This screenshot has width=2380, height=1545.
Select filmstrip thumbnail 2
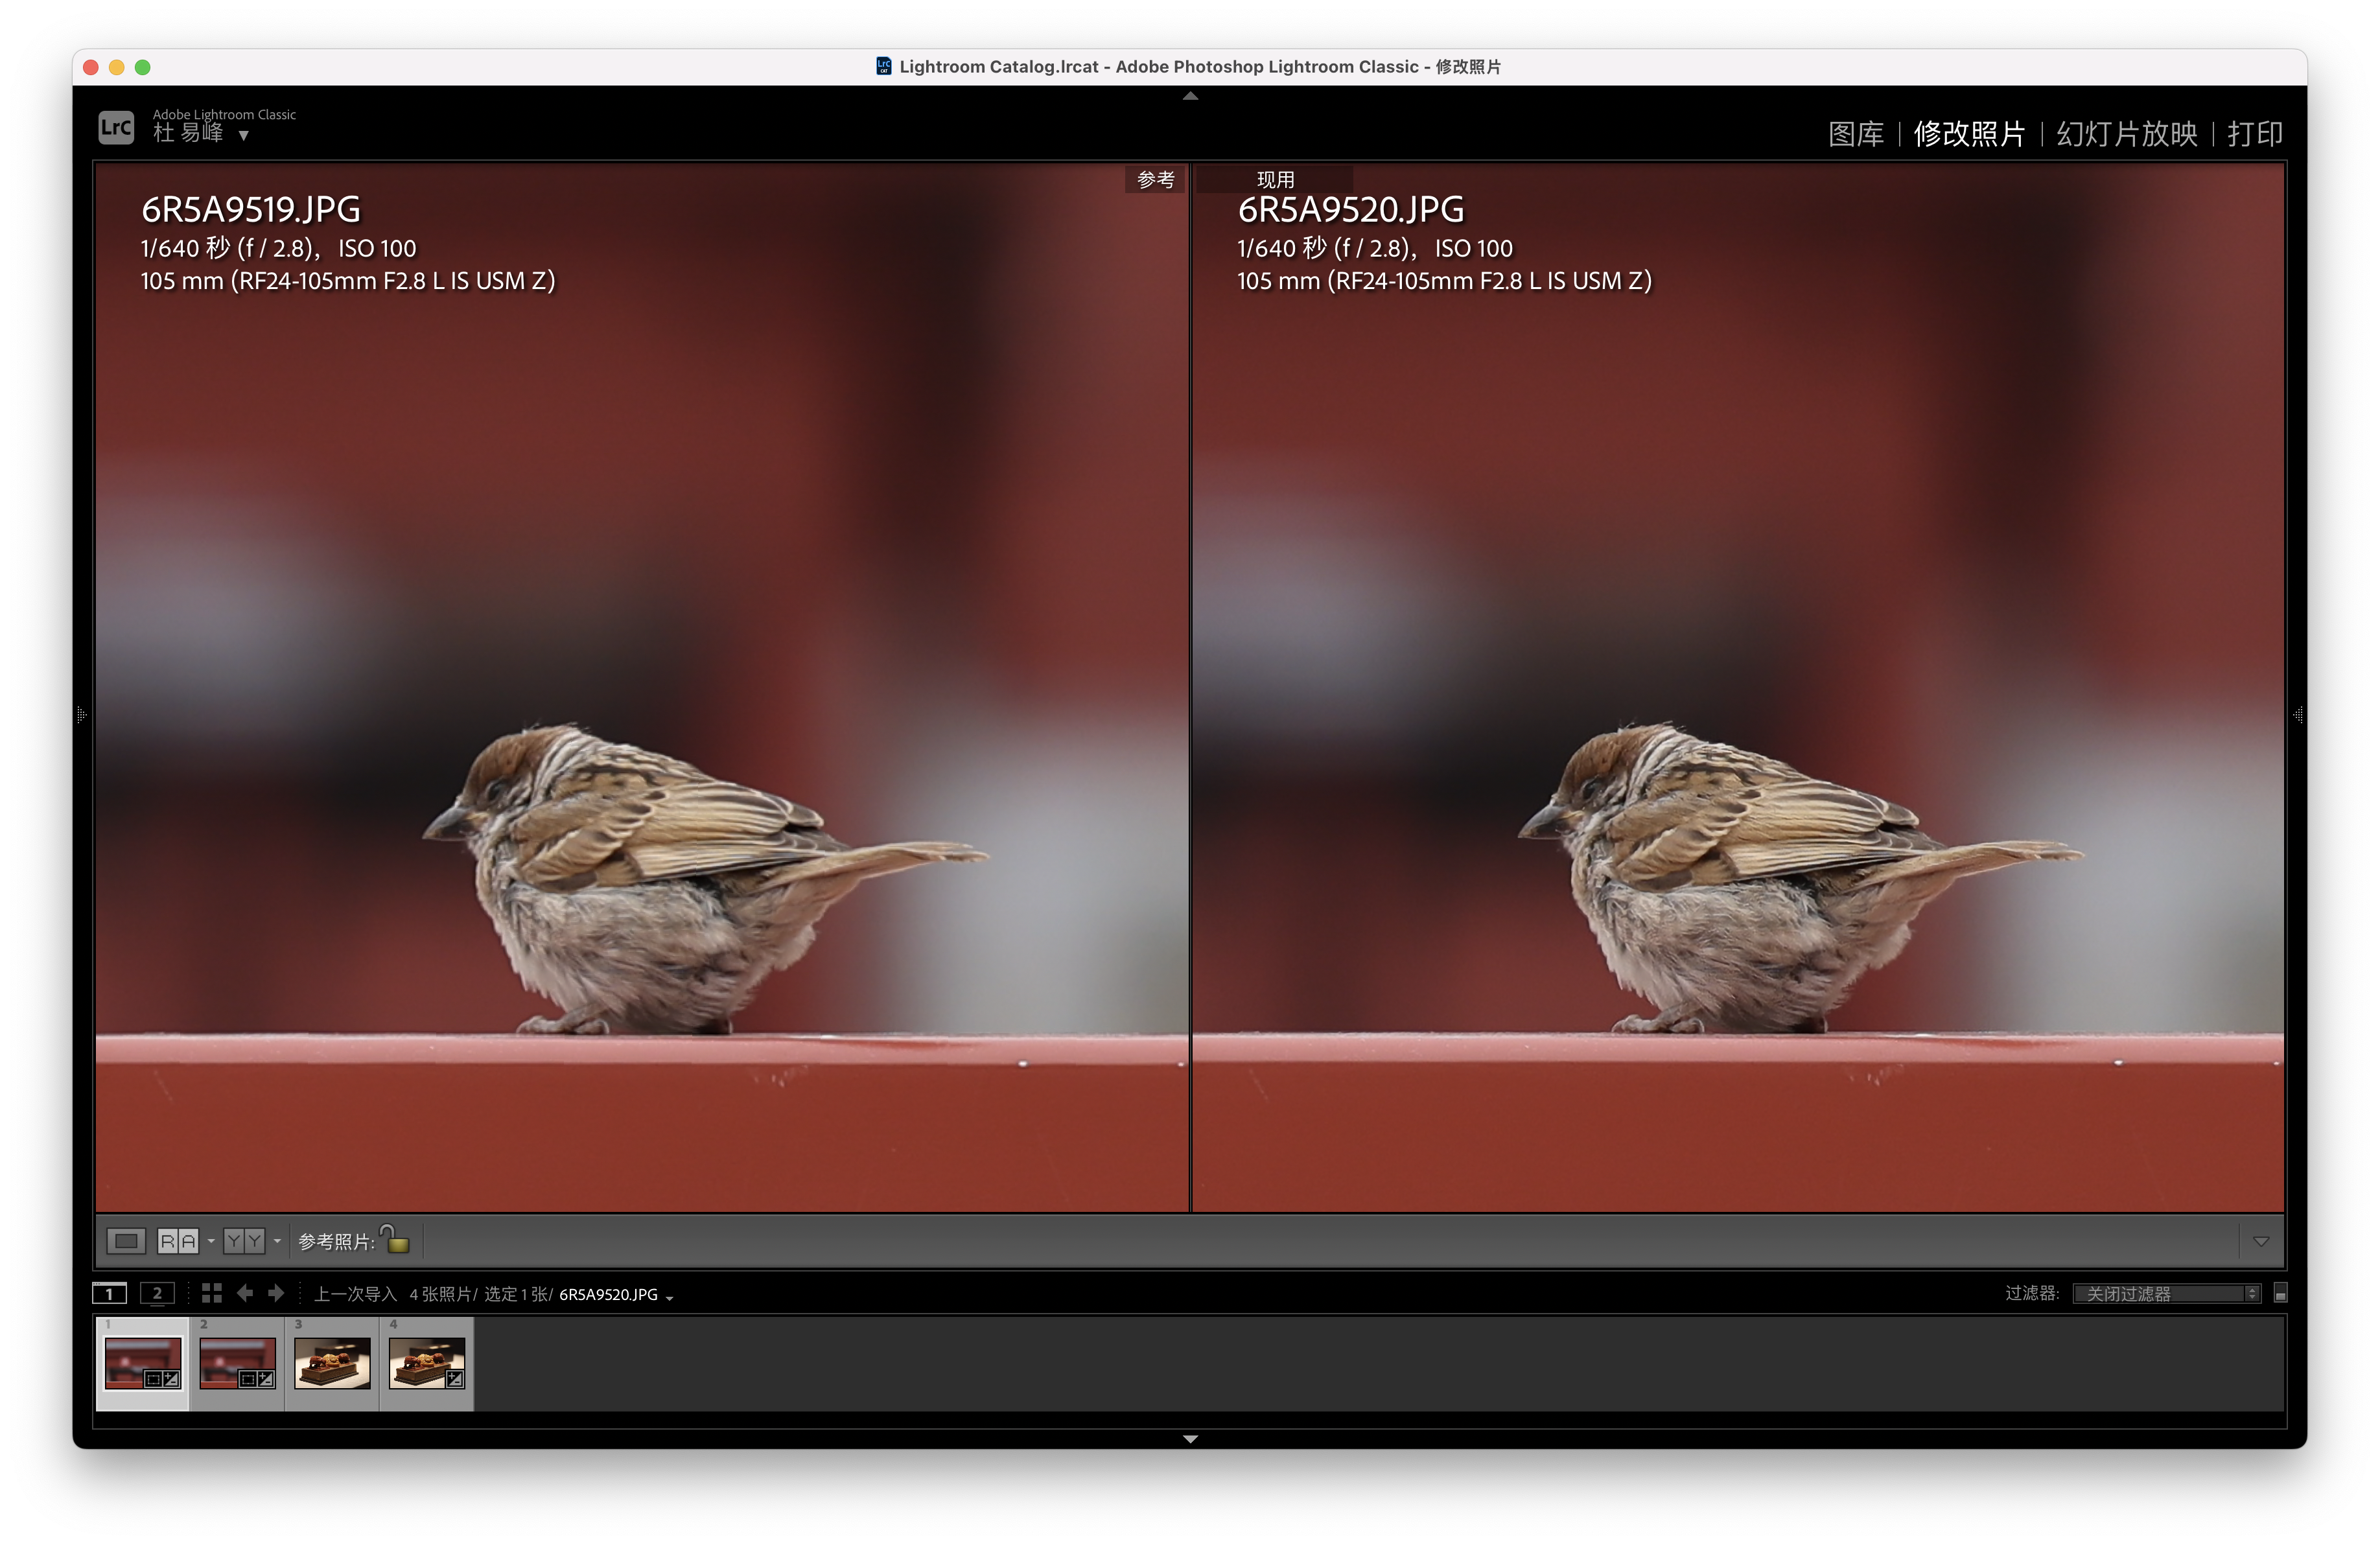238,1364
